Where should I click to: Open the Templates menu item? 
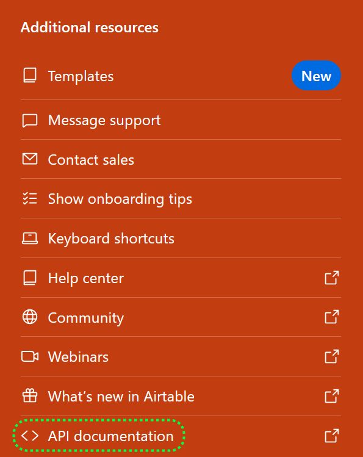pos(181,76)
